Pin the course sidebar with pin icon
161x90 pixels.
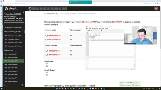(x=24, y=12)
